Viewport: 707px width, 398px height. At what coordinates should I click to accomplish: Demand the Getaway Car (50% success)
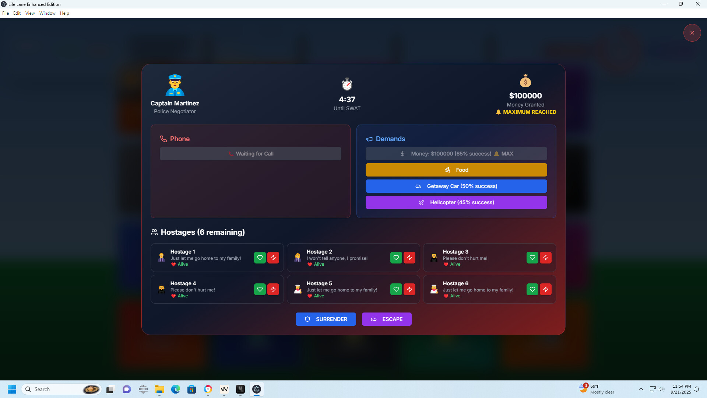coord(456,186)
